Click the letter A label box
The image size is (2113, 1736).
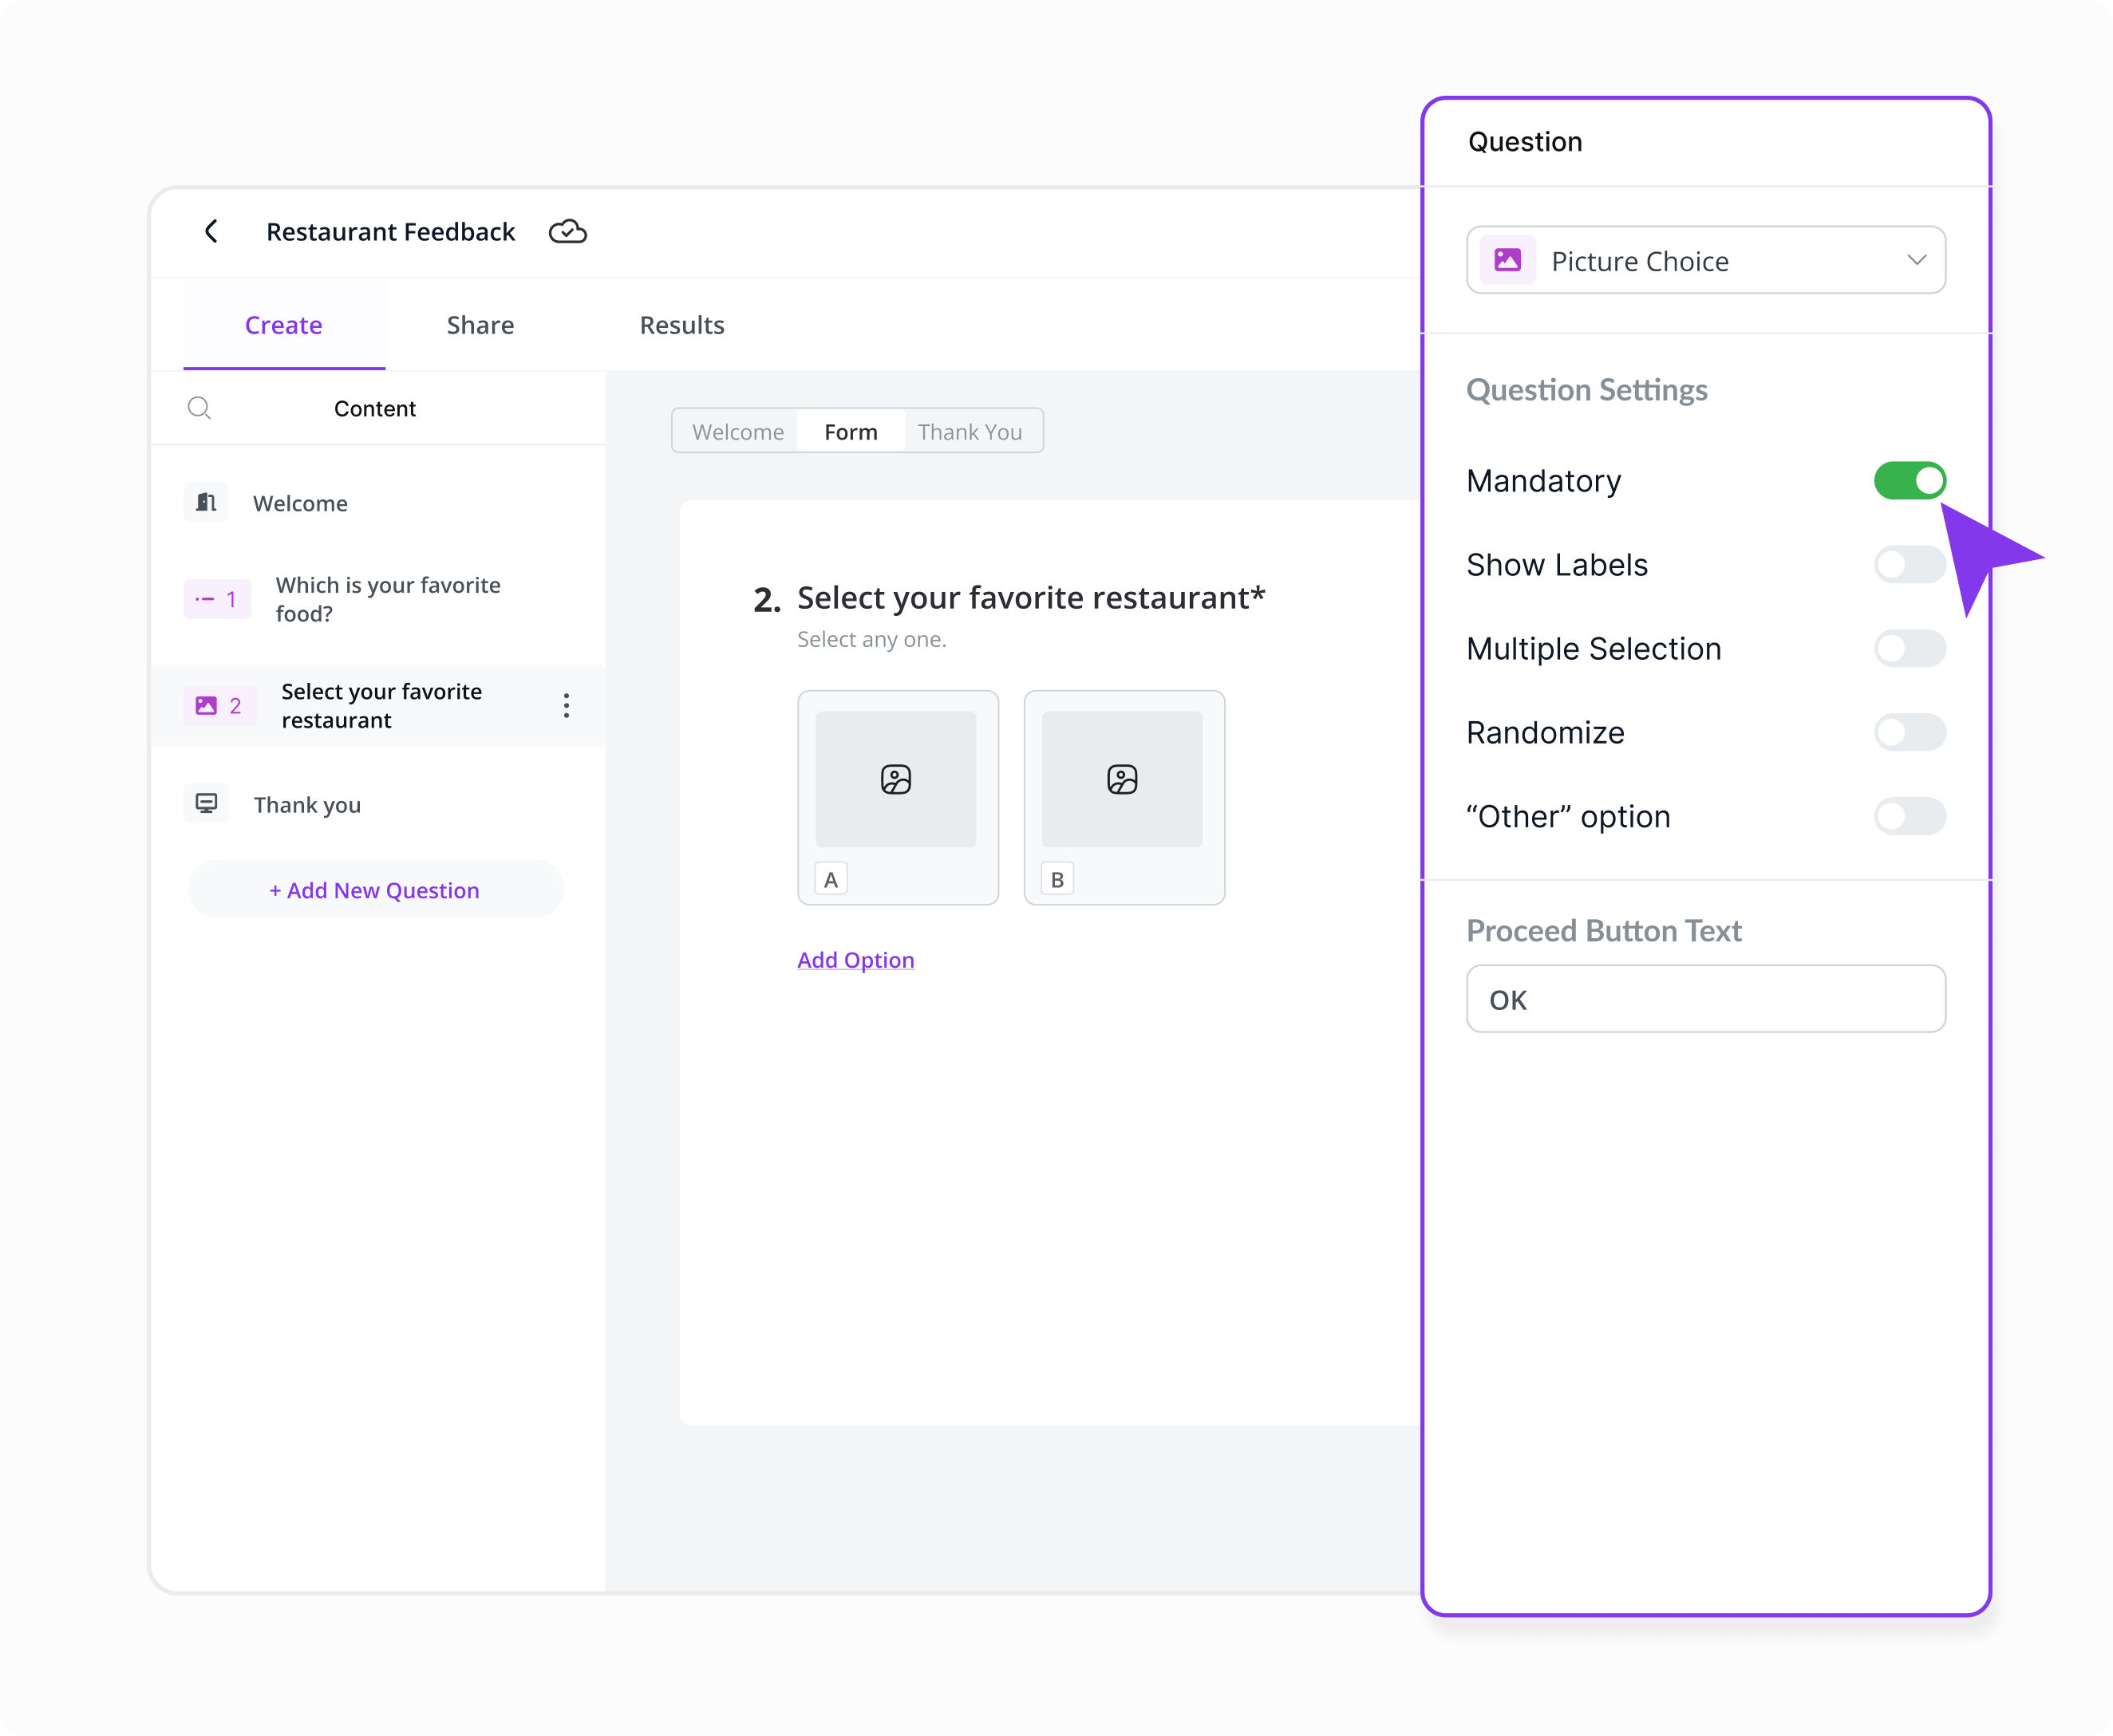831,880
